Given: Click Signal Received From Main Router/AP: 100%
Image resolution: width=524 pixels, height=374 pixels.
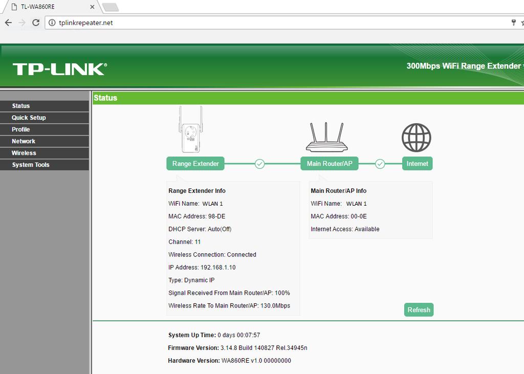Looking at the screenshot, I should click(x=229, y=293).
